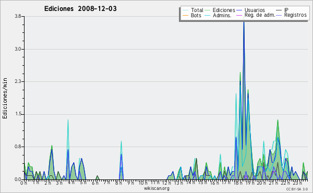Click the "13 h" hour tick label
Screen dimensions: 313x193
click(178, 183)
